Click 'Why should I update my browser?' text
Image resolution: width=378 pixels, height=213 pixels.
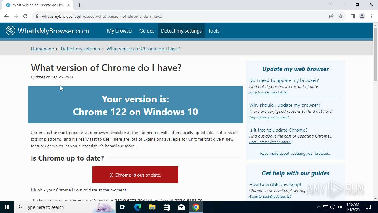(285, 105)
